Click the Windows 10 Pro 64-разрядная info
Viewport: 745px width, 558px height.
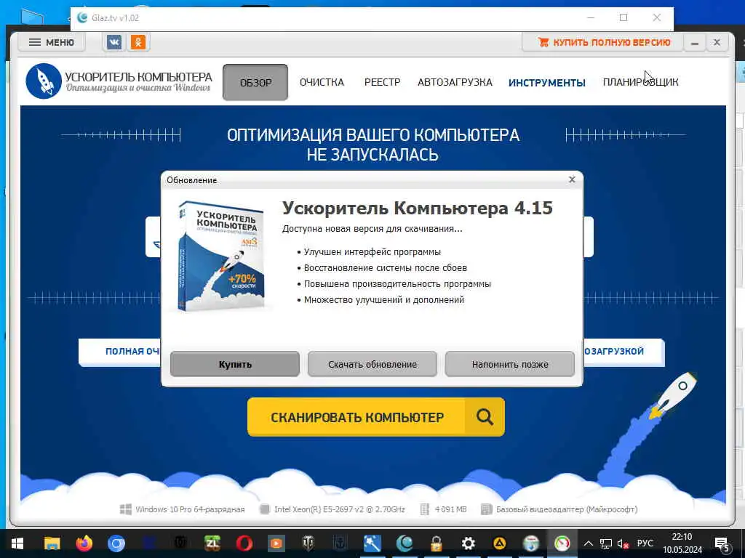[x=190, y=509]
